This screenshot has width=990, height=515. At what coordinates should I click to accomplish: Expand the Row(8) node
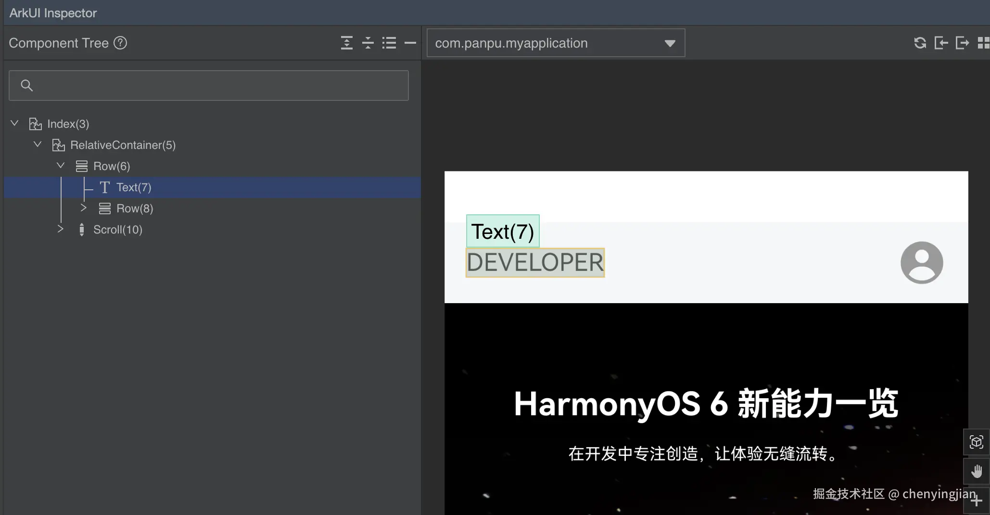tap(83, 208)
